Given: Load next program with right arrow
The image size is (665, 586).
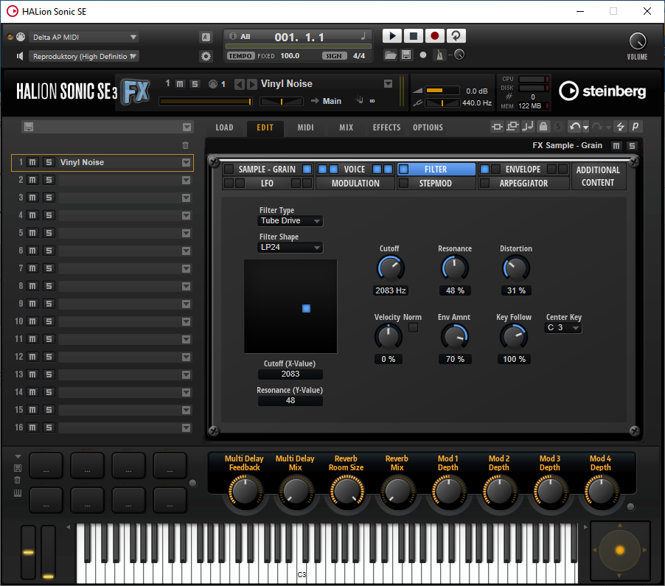Looking at the screenshot, I should pyautogui.click(x=252, y=84).
